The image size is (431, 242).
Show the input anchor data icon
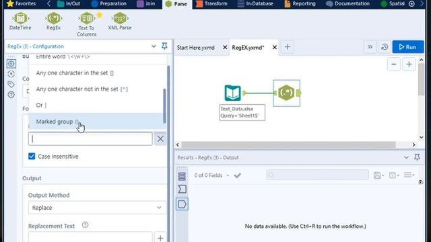(182, 189)
